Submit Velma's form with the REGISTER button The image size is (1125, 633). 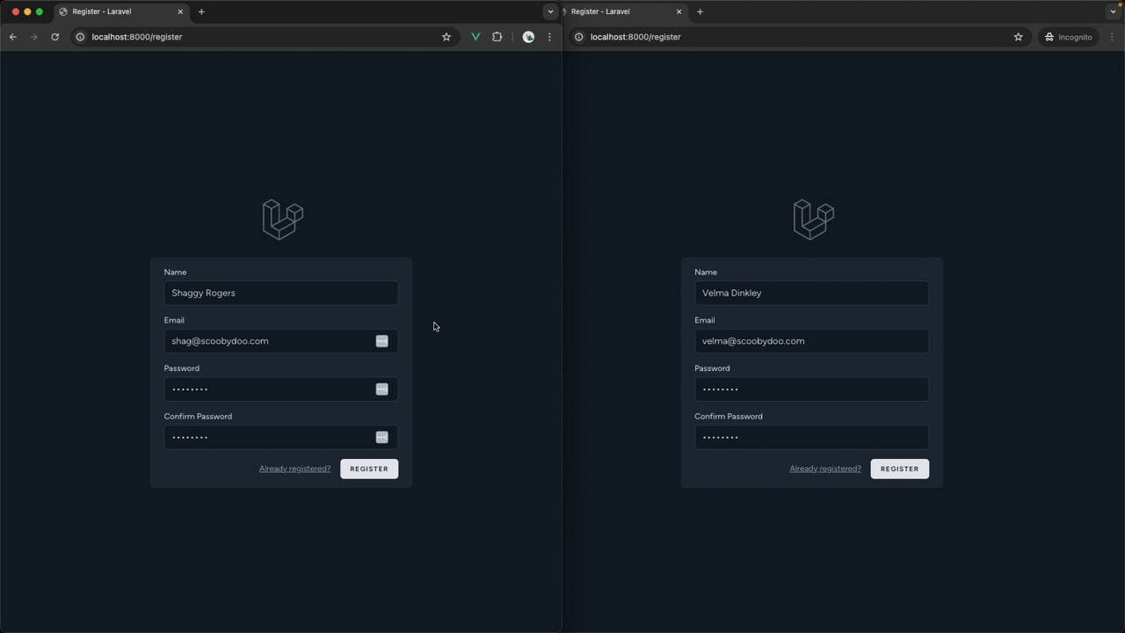coord(900,469)
